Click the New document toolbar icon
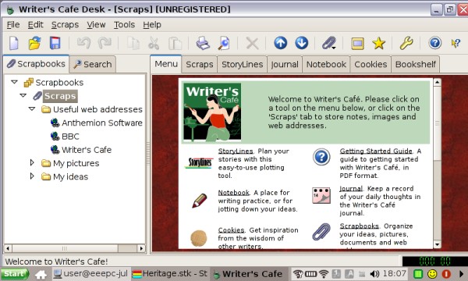The image size is (468, 281). [x=14, y=43]
